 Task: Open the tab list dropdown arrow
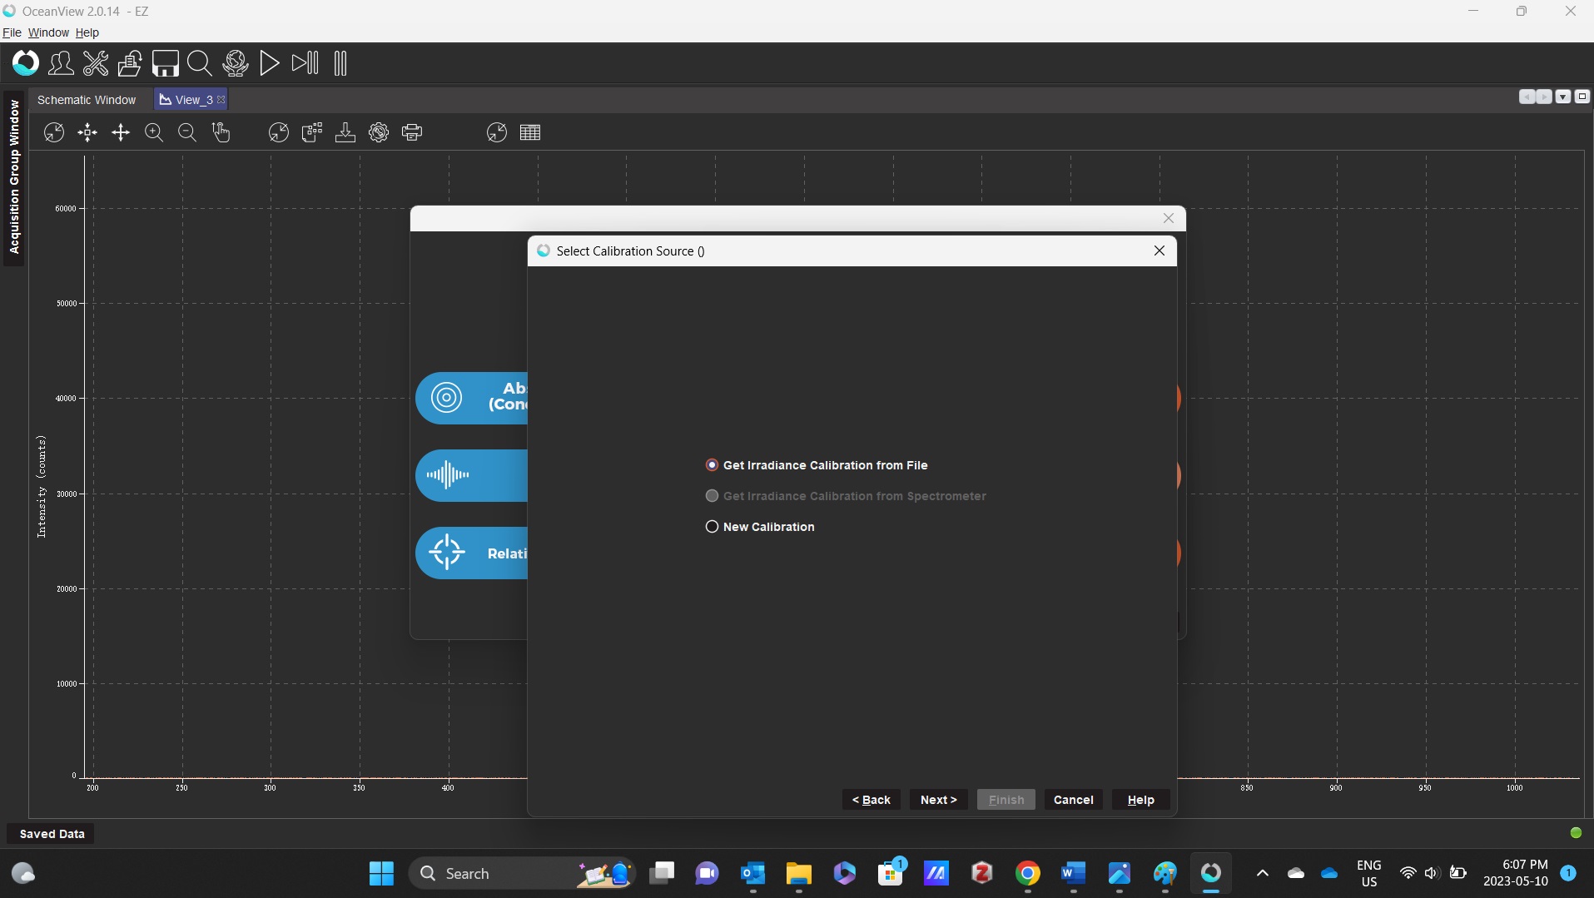coord(1563,97)
